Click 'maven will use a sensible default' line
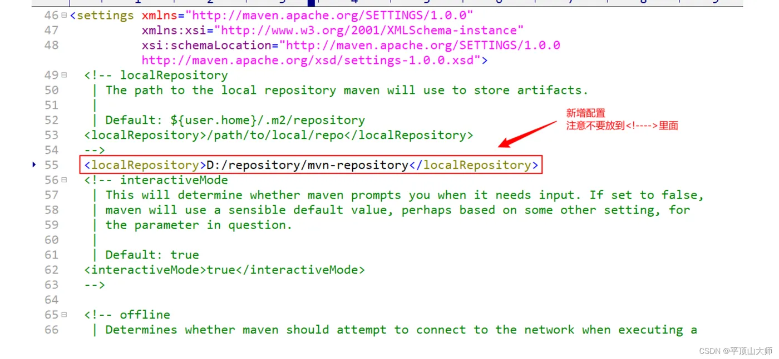 (397, 210)
